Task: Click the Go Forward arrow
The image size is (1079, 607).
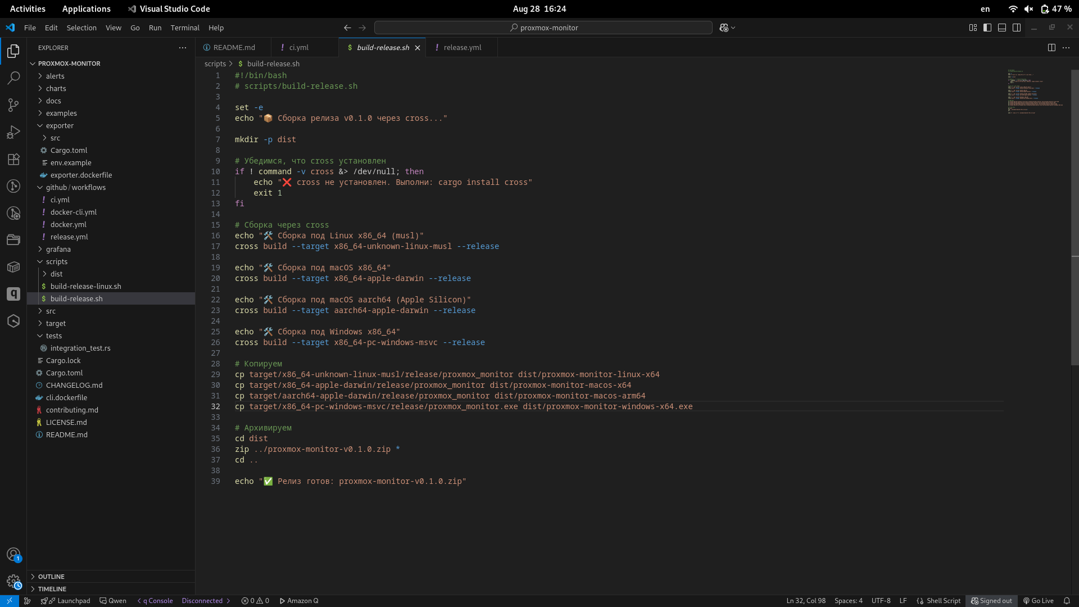Action: tap(362, 28)
